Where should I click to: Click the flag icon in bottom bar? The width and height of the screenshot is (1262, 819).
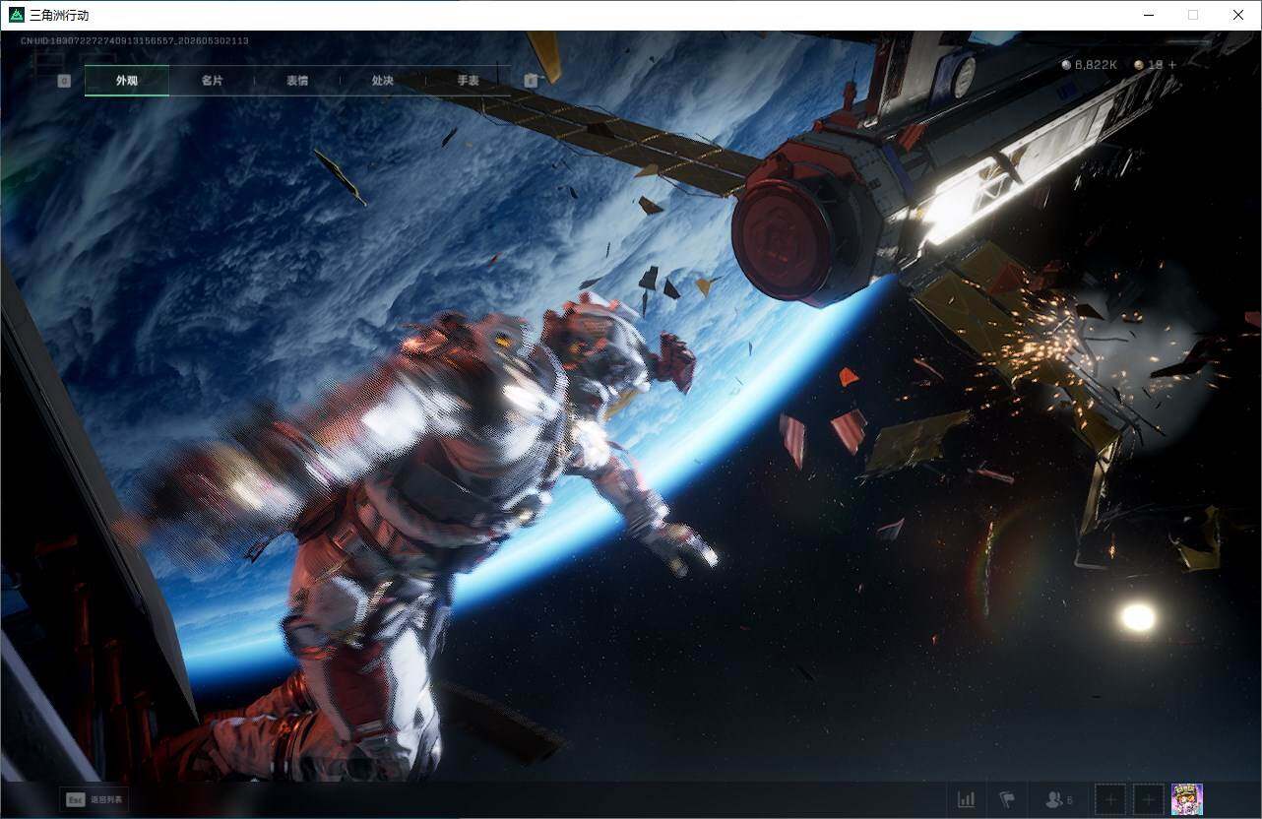click(x=1007, y=799)
